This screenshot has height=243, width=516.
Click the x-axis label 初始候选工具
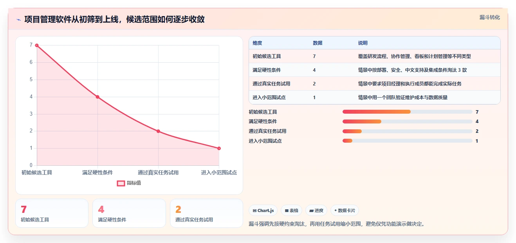tap(37, 172)
